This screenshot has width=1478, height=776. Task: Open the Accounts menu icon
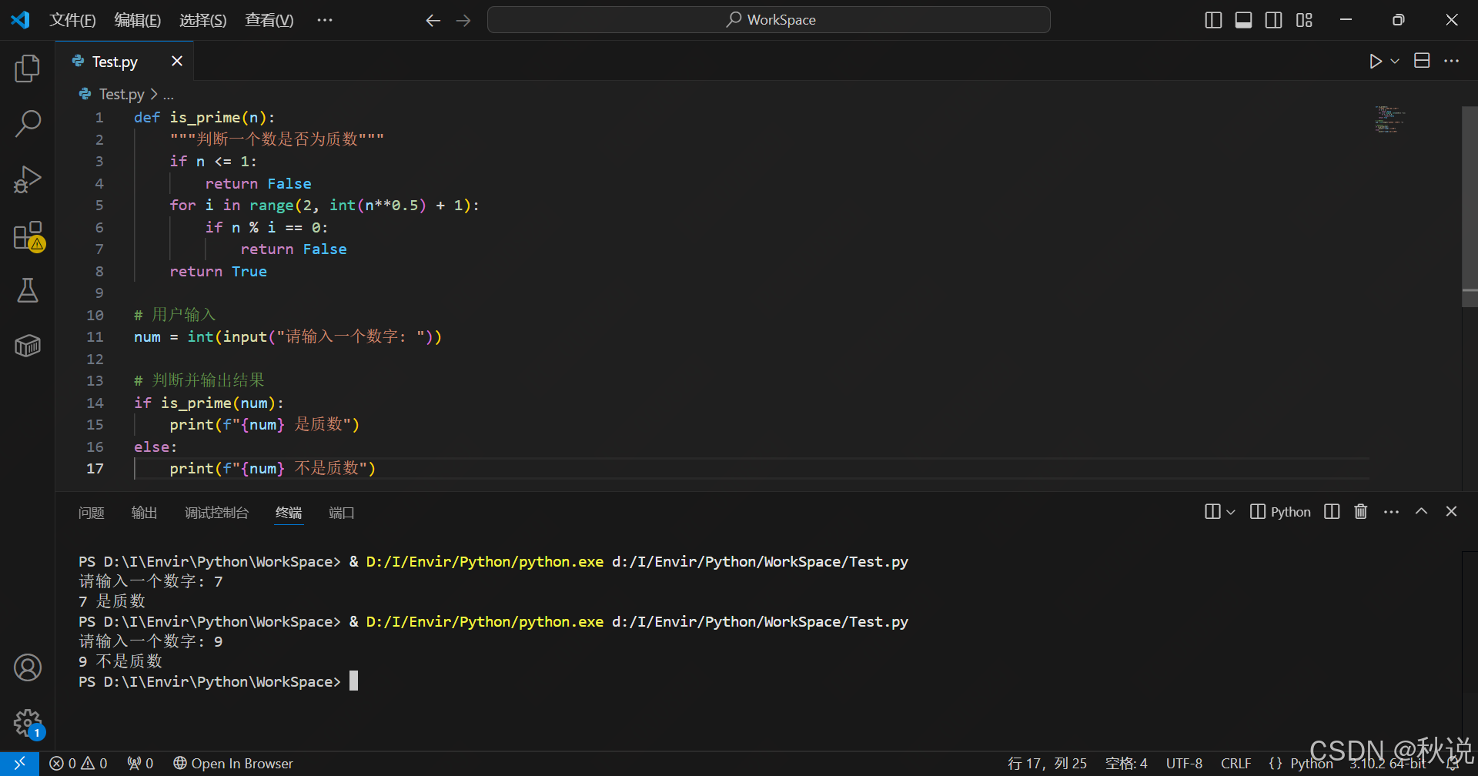(28, 667)
